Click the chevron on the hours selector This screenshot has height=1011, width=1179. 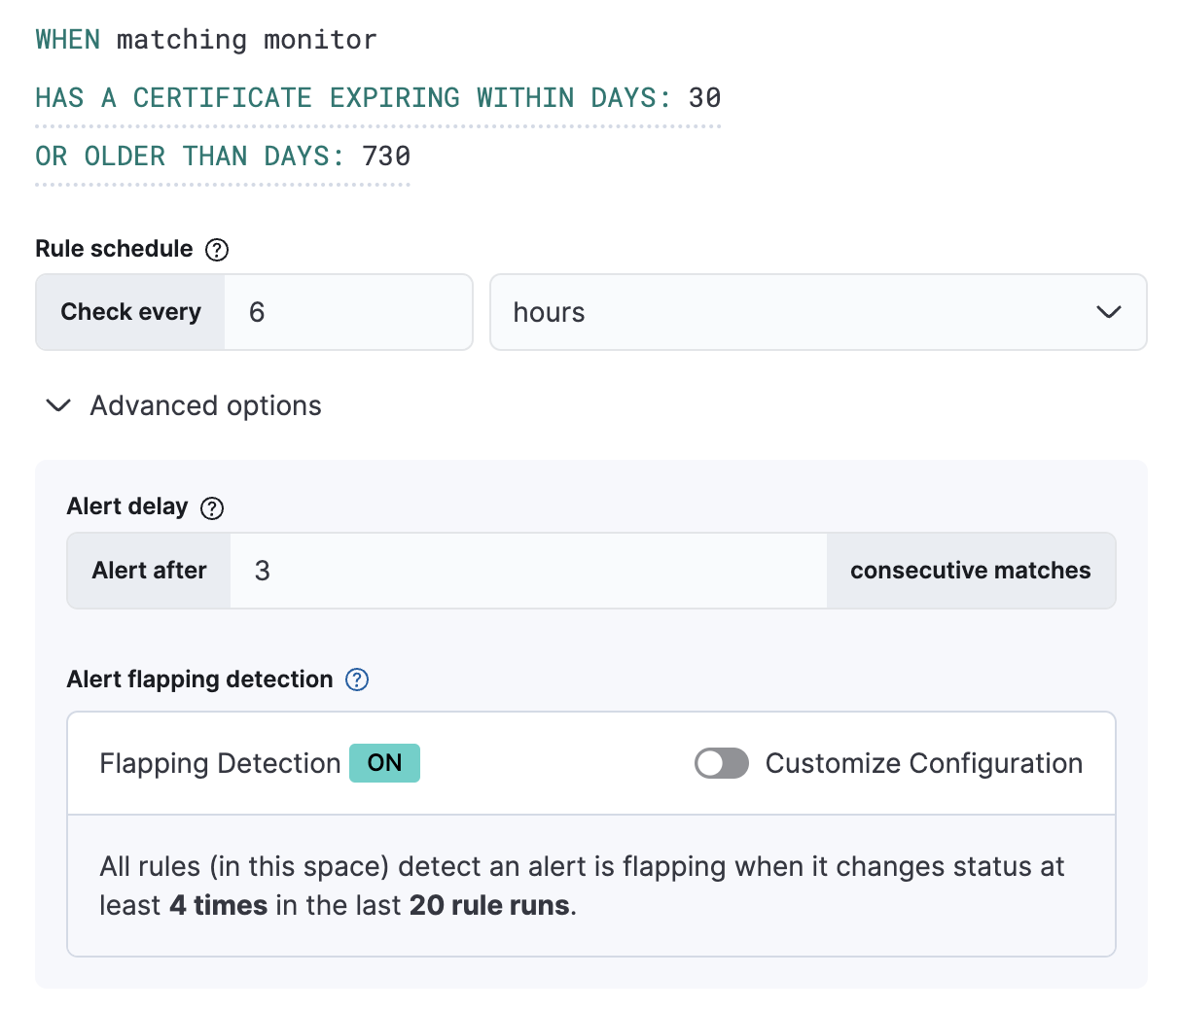[x=1108, y=312]
